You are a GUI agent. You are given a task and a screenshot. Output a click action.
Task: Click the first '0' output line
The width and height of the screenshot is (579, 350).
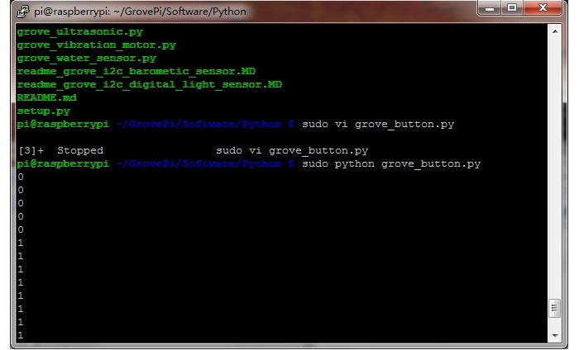pyautogui.click(x=21, y=177)
